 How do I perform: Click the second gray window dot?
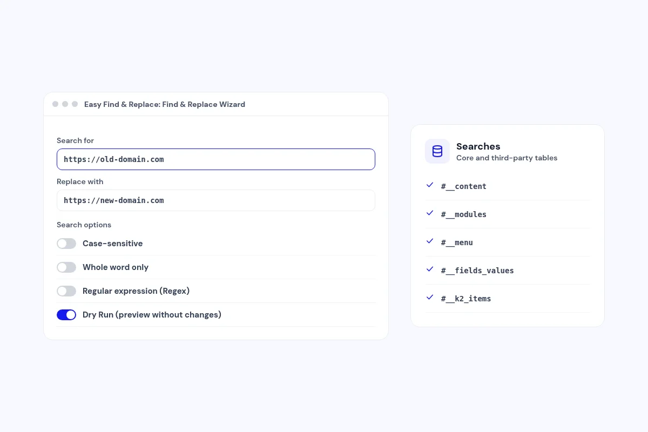click(x=65, y=104)
